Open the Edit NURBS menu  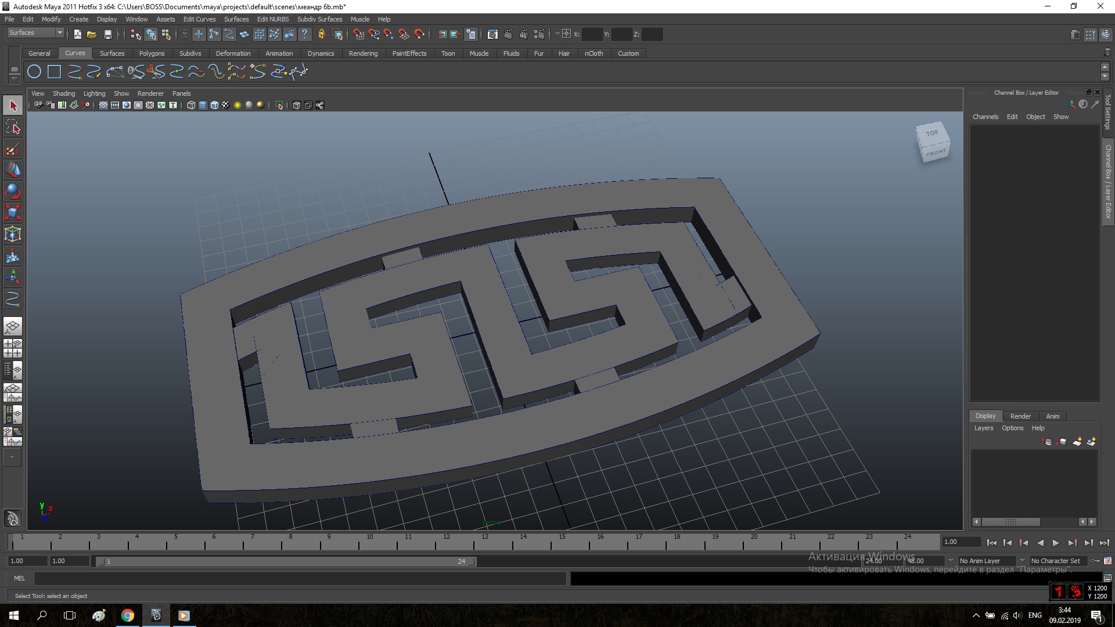click(273, 19)
